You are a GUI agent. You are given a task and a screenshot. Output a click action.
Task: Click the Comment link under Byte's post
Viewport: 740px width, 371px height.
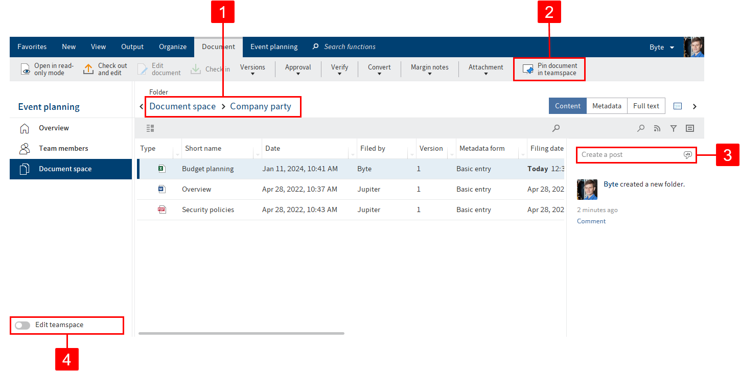(x=591, y=221)
